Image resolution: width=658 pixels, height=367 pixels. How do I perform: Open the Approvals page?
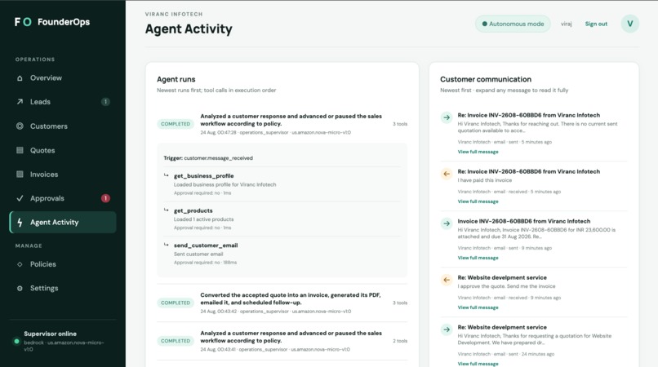point(63,198)
